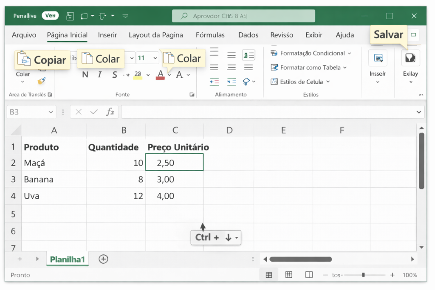The width and height of the screenshot is (435, 290).
Task: Expand the Name Box dropdown arrow
Action: 51,112
